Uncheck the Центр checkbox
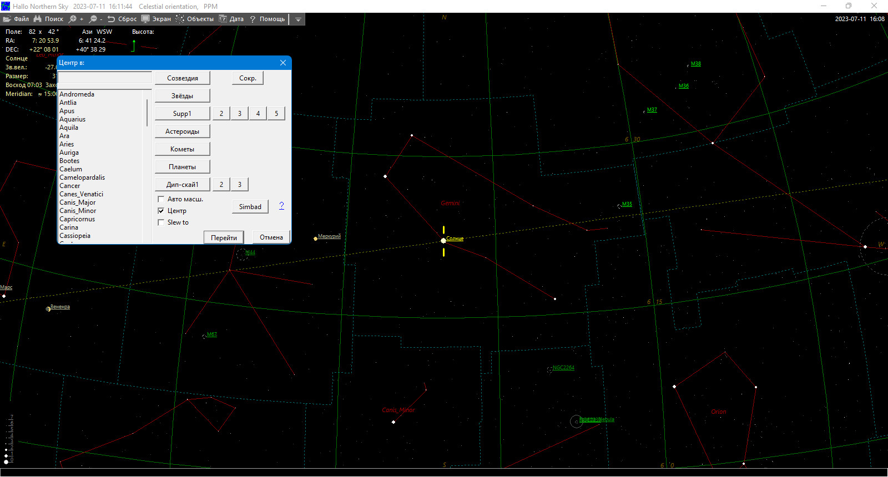Viewport: 888px width, 477px height. [x=161, y=211]
